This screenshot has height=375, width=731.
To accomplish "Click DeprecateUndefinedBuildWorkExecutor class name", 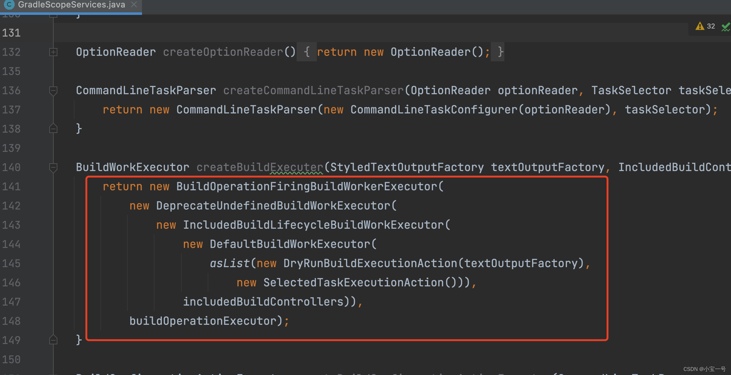I will [x=273, y=206].
